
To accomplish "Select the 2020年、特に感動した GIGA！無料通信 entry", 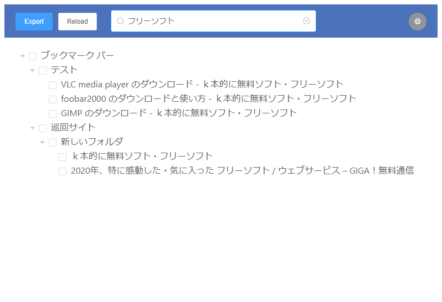I will tap(243, 170).
